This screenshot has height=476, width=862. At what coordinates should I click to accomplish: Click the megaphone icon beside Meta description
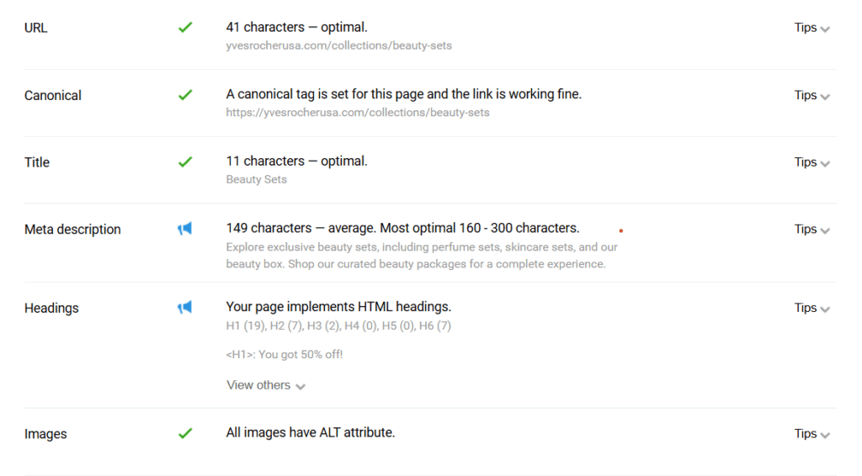[184, 229]
